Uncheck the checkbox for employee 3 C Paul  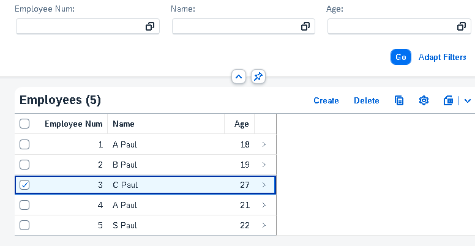coord(24,185)
